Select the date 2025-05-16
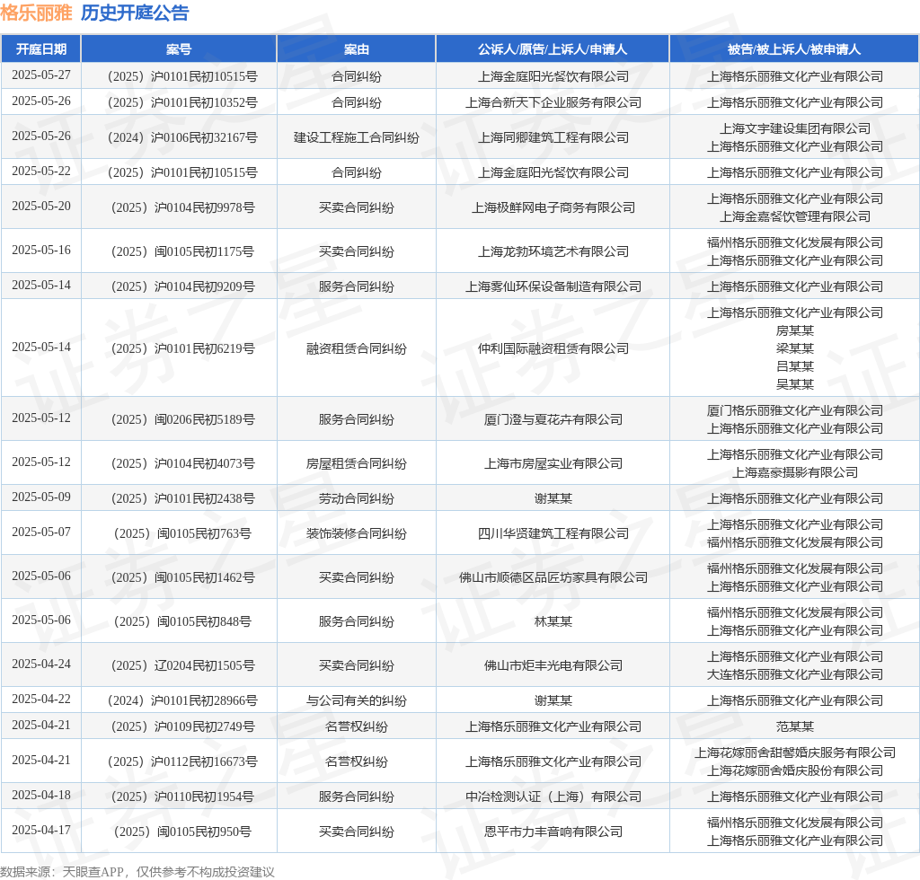Viewport: 920px width, 880px height. 41,251
